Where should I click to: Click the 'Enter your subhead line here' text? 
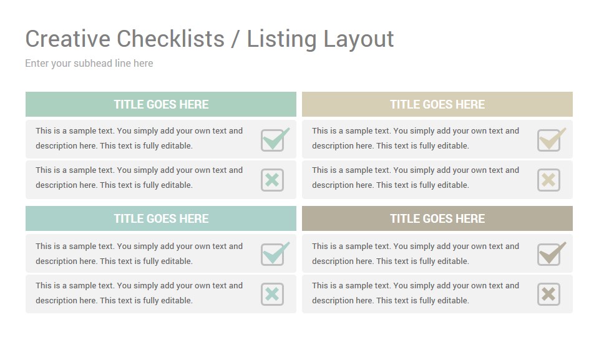click(x=89, y=64)
